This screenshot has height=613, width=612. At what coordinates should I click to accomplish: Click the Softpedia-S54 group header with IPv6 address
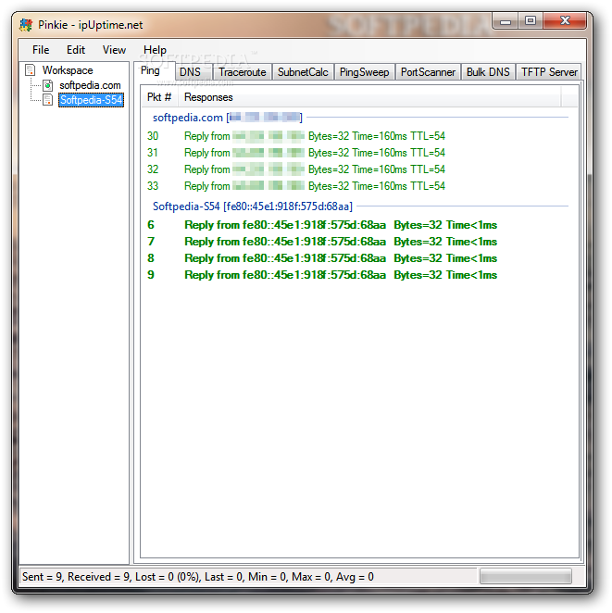253,206
